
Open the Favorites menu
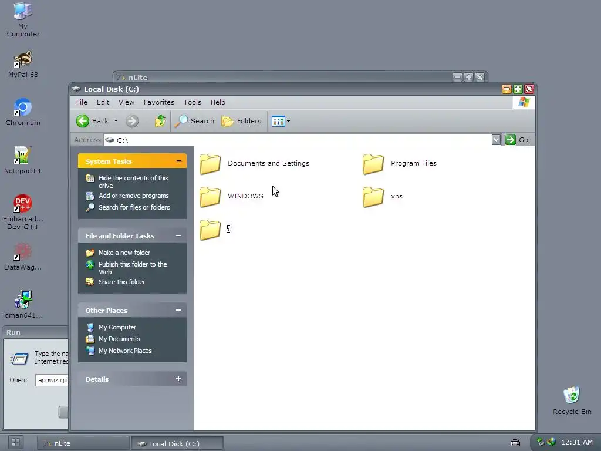(158, 102)
